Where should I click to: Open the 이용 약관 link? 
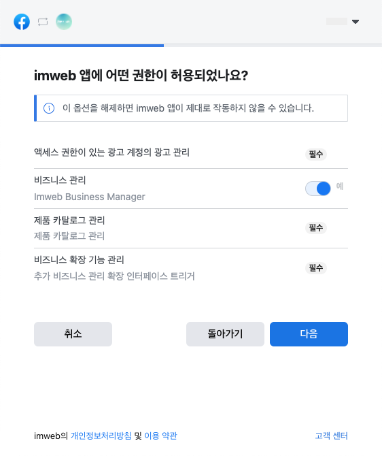point(160,436)
